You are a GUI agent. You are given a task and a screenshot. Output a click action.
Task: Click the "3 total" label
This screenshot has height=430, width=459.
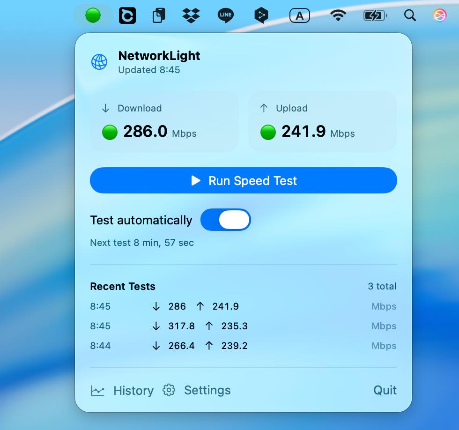point(382,286)
